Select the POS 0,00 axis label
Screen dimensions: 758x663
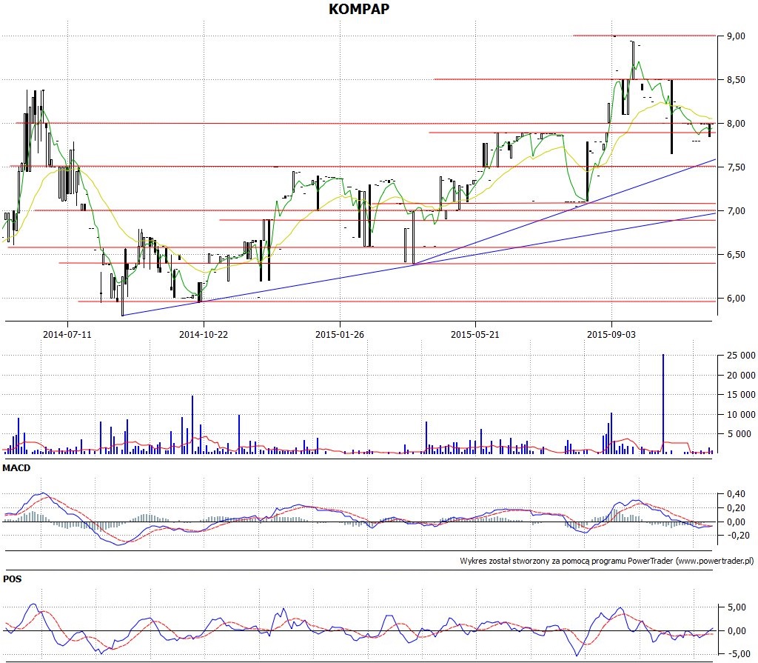736,630
